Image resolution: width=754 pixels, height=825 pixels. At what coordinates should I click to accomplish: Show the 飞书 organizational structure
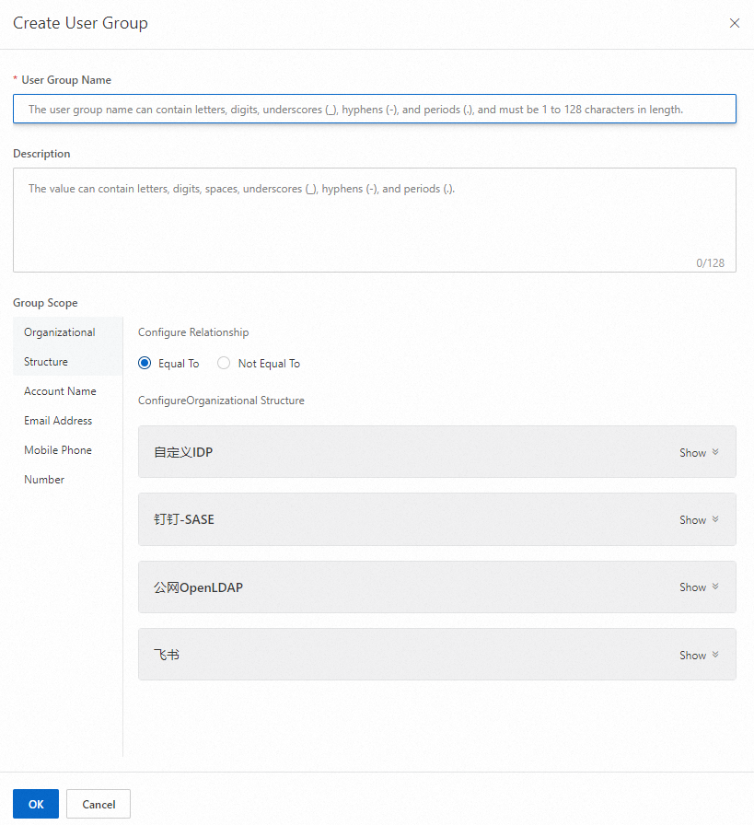[x=692, y=656]
